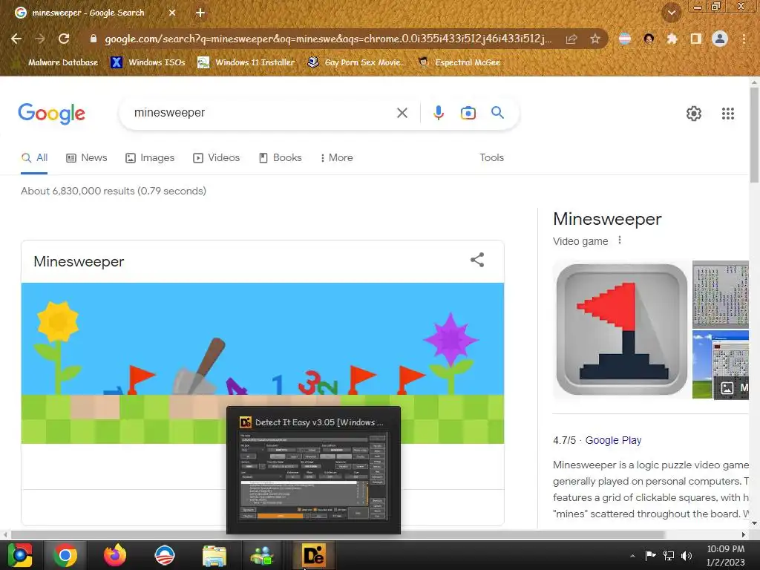
Task: Start voice search with the microphone
Action: tap(438, 113)
